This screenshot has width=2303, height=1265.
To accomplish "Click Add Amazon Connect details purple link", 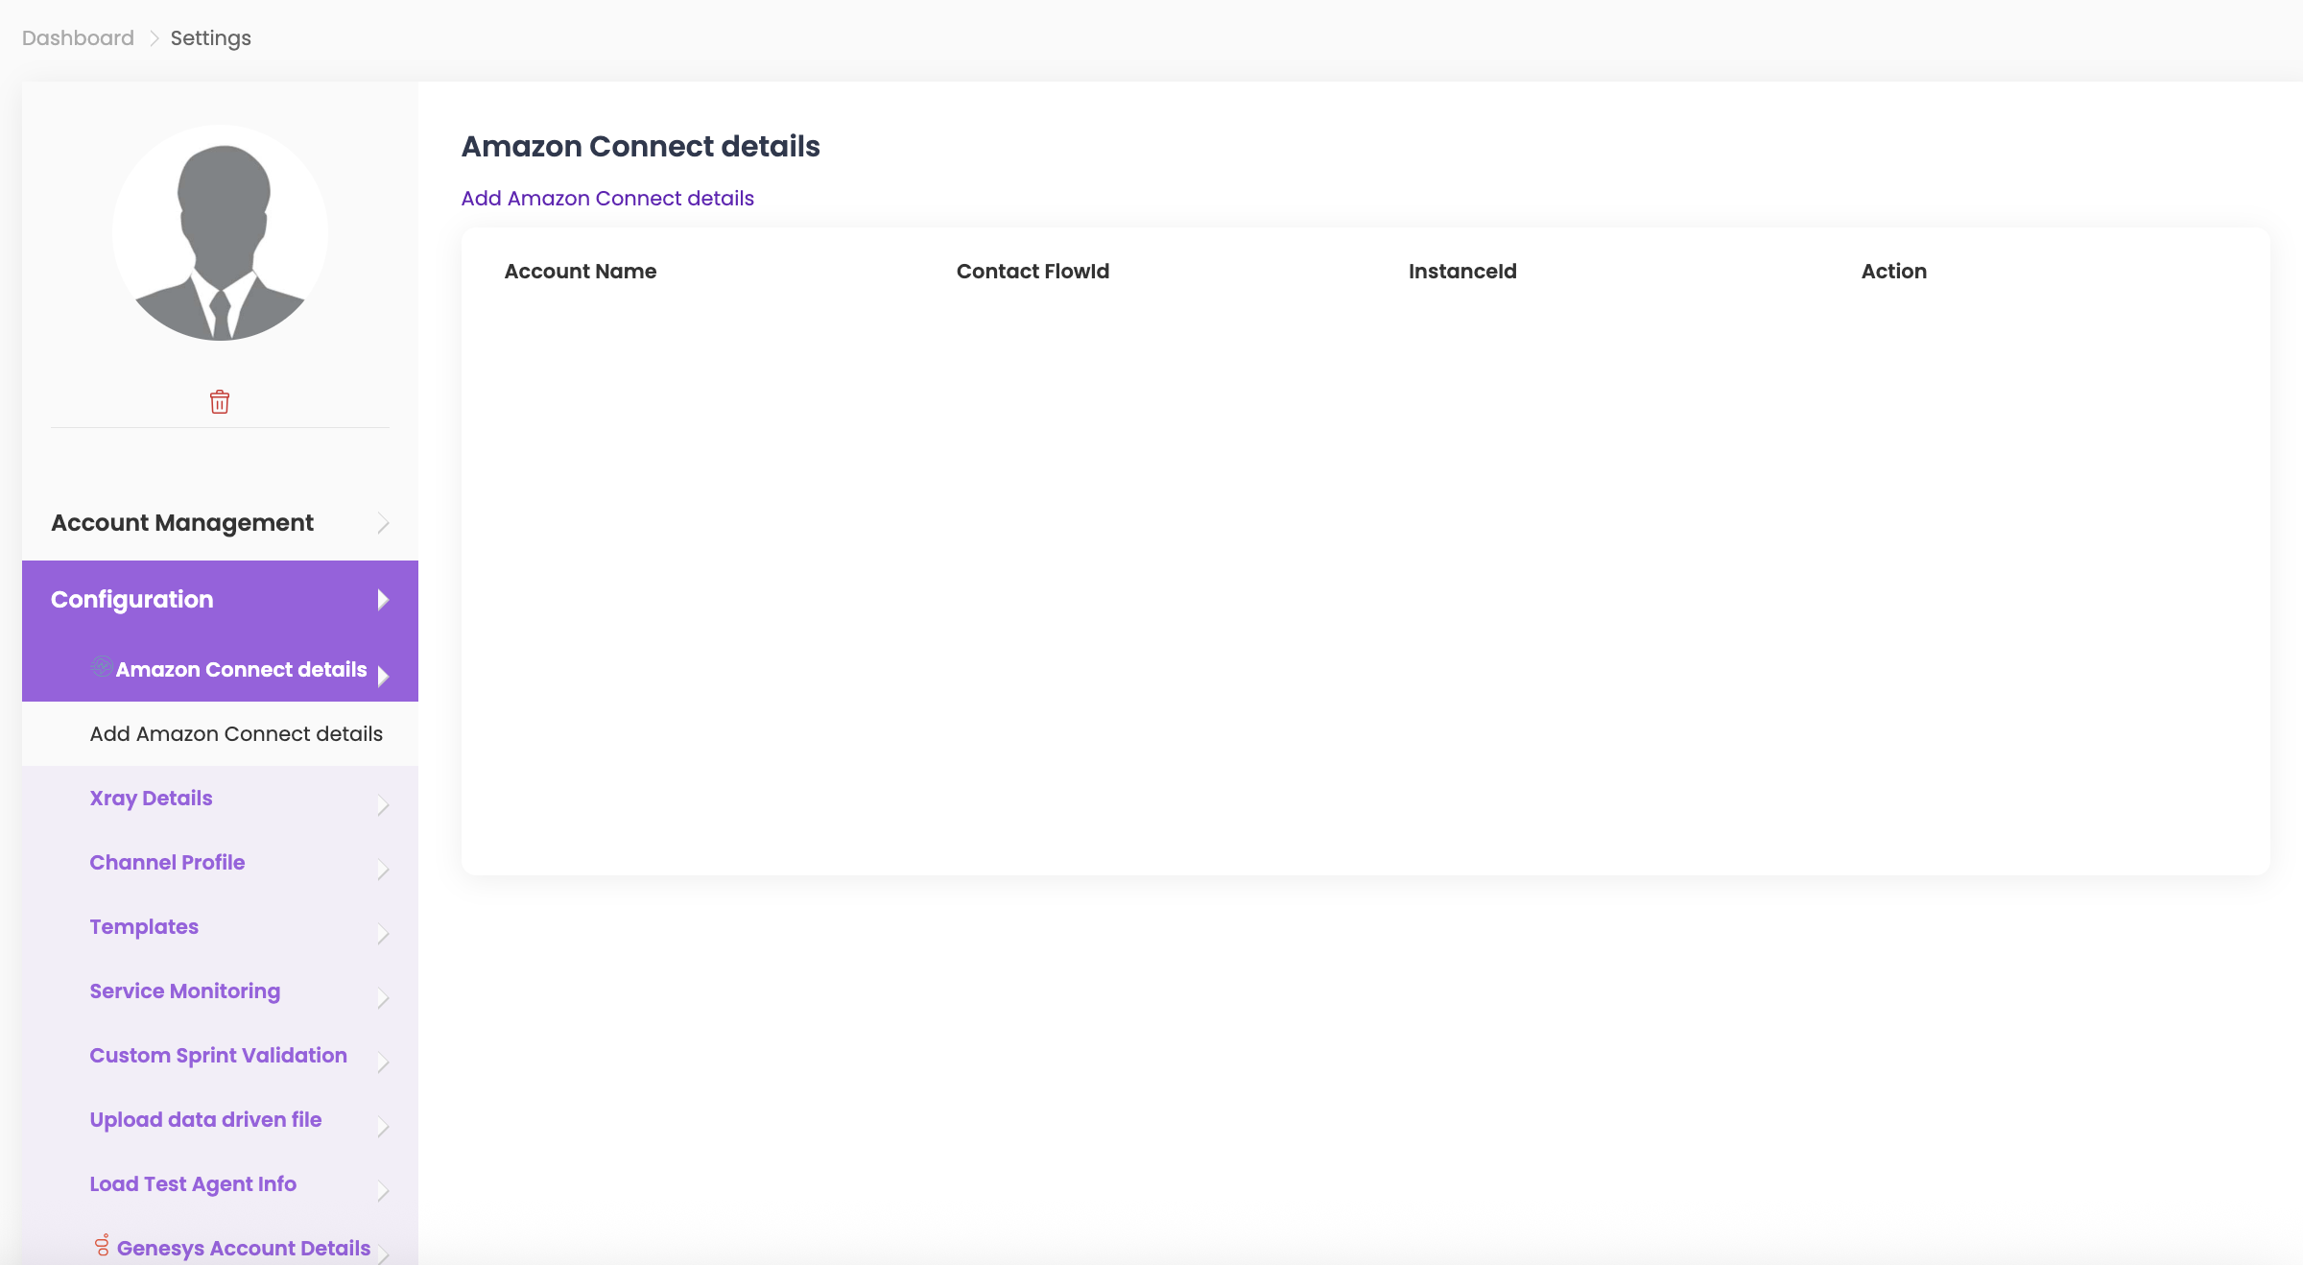I will [607, 199].
